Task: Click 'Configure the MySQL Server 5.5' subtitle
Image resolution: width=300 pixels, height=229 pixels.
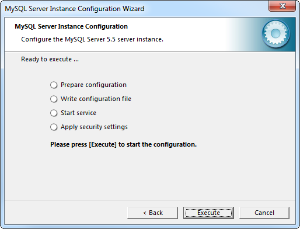Action: pyautogui.click(x=92, y=39)
